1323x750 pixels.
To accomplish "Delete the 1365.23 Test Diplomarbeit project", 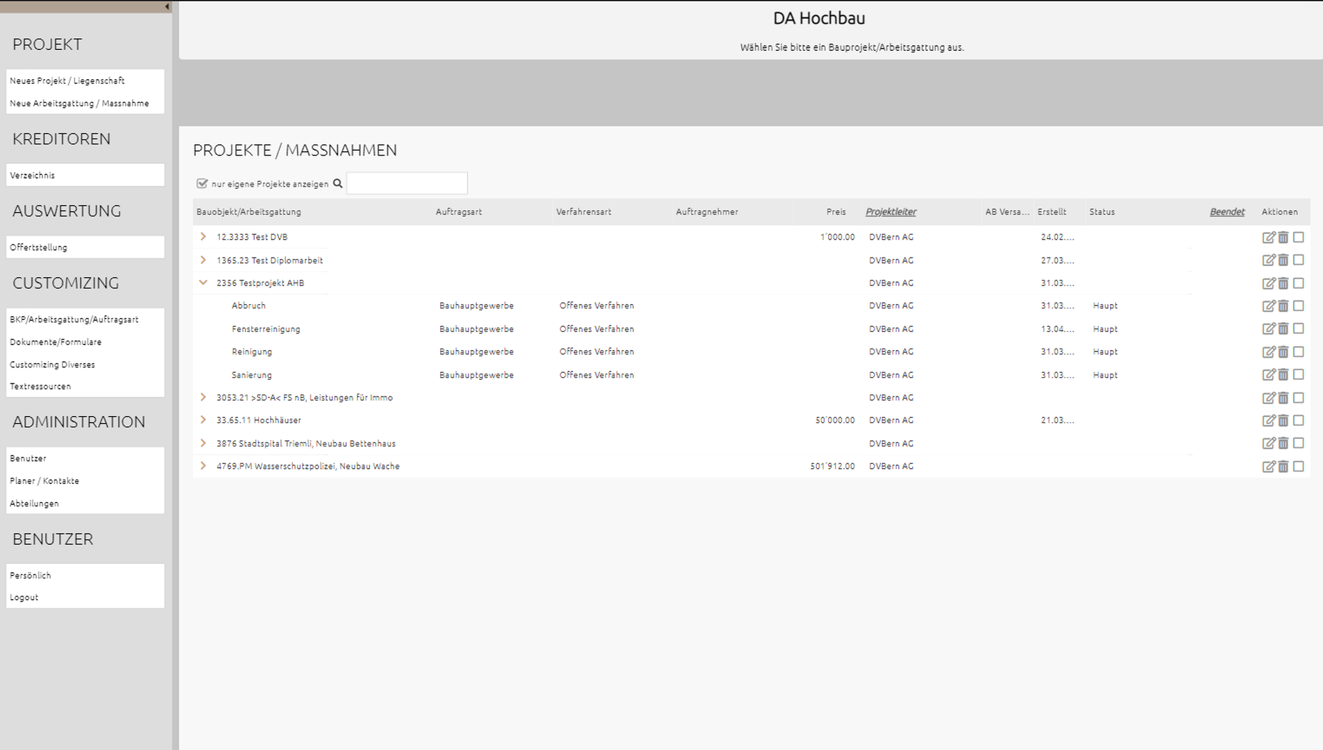I will coord(1283,260).
